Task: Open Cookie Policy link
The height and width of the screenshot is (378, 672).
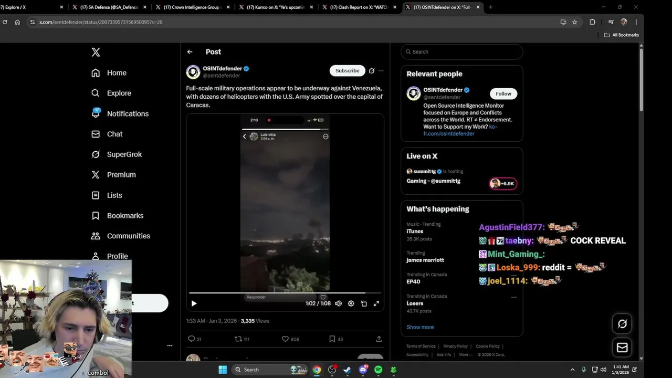Action: click(488, 346)
